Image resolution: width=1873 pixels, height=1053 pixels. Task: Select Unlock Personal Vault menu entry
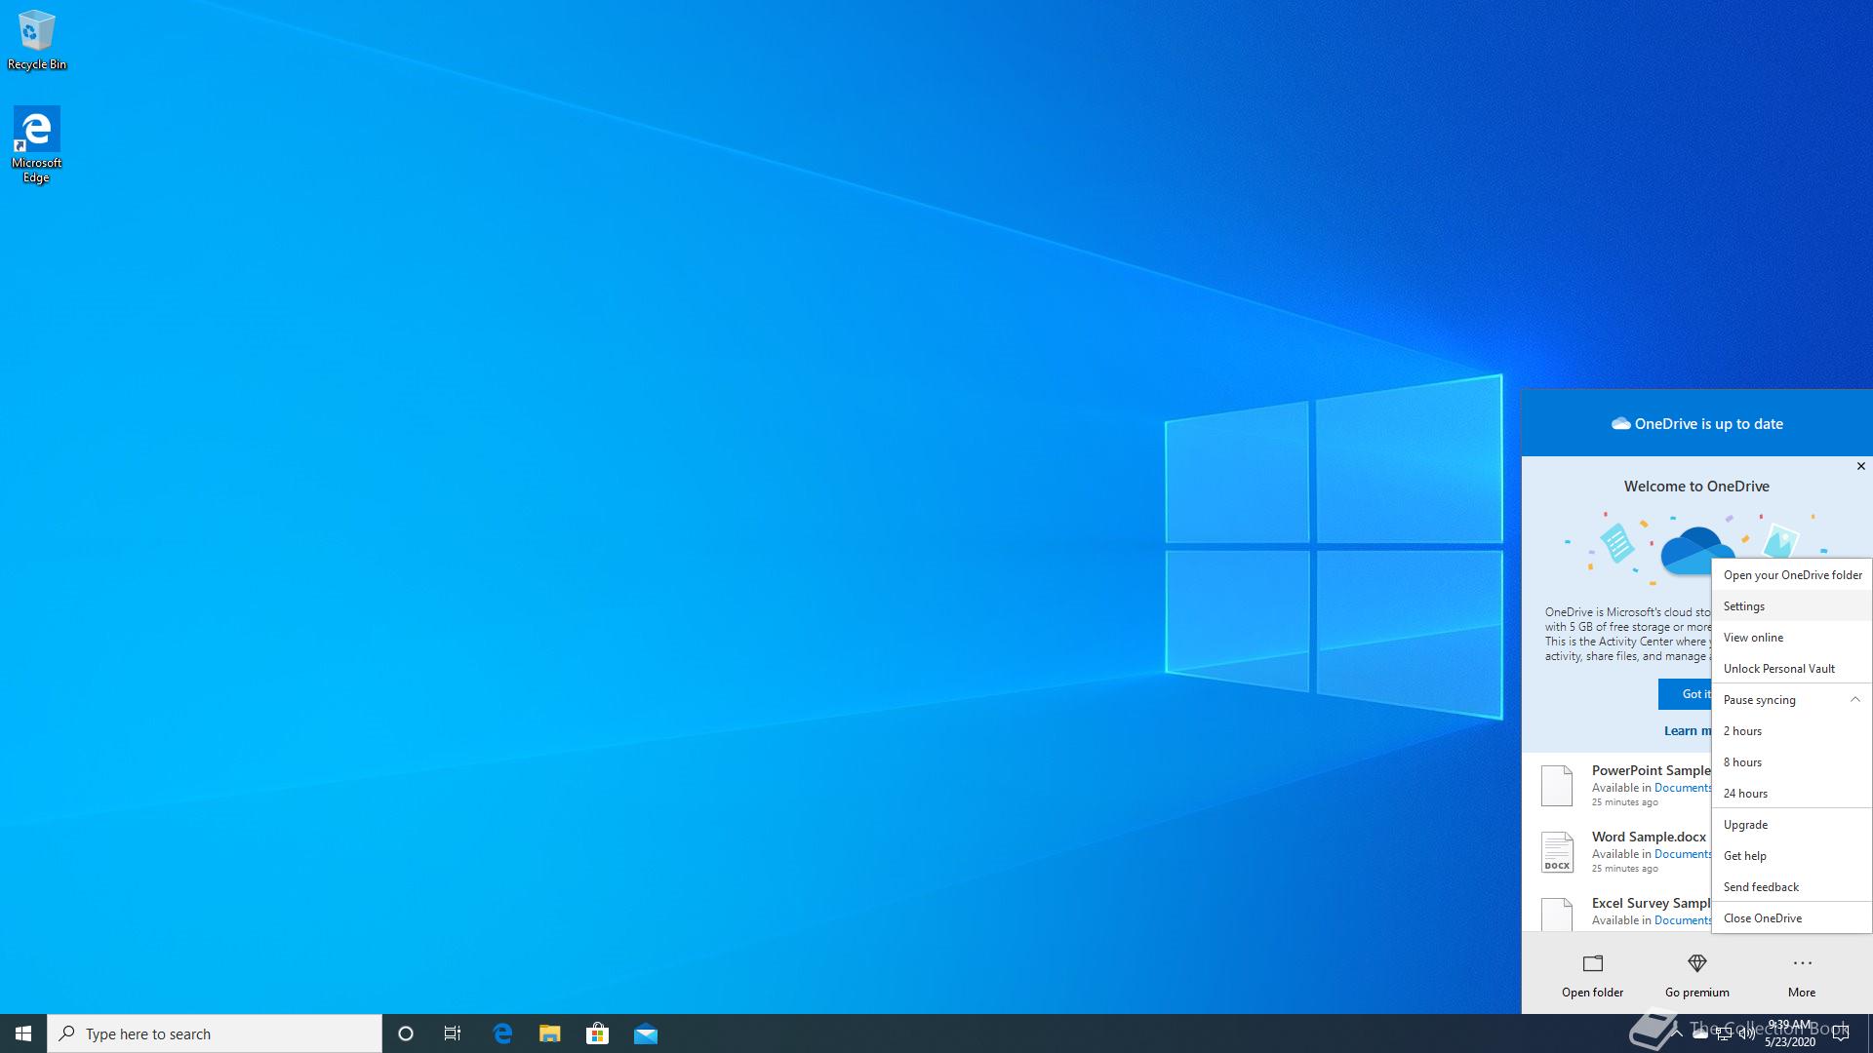(x=1778, y=669)
